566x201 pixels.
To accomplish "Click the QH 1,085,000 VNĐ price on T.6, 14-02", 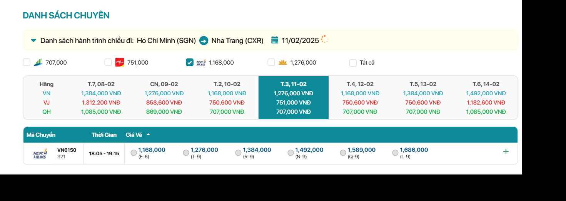I will pyautogui.click(x=486, y=112).
